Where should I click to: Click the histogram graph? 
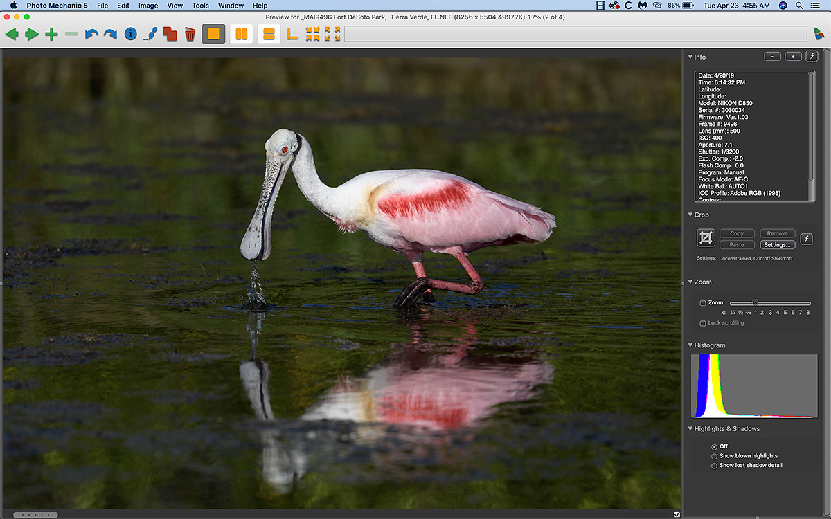754,386
